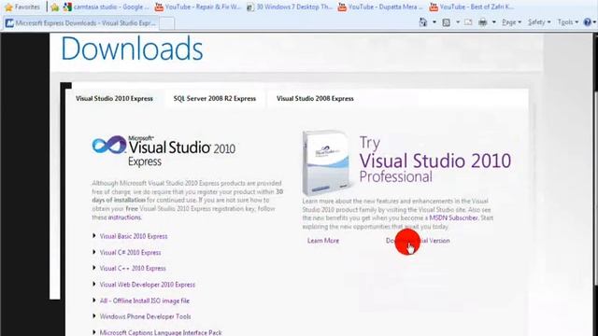This screenshot has height=336, width=598.
Task: Open the Favorites star button
Action: tap(22, 7)
